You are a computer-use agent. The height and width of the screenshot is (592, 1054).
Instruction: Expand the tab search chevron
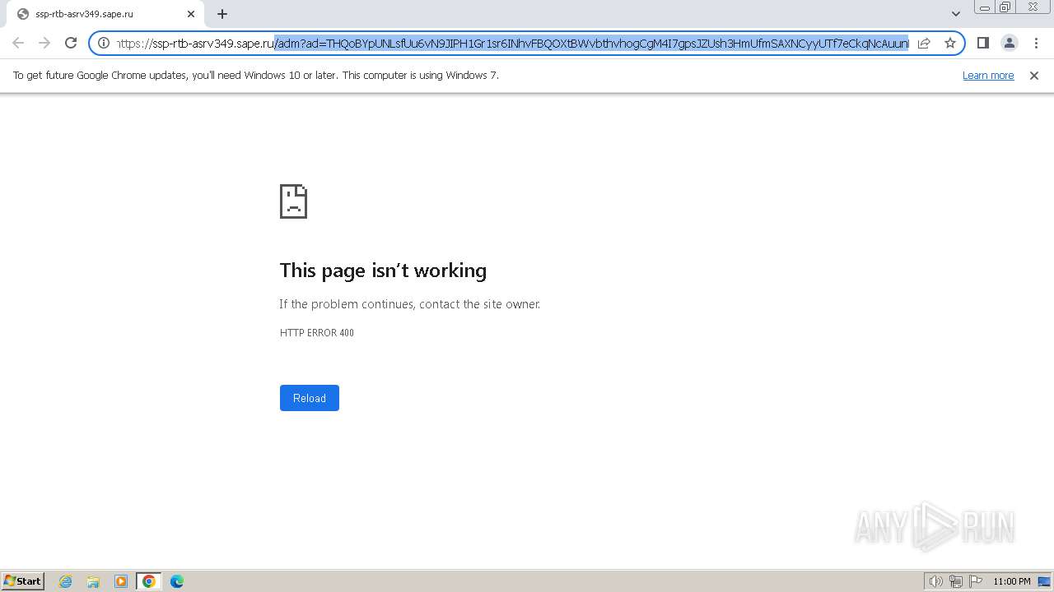pyautogui.click(x=956, y=14)
